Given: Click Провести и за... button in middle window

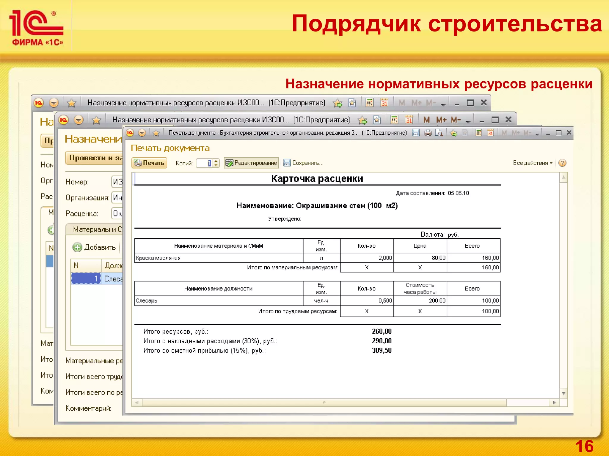Looking at the screenshot, I should [x=94, y=158].
